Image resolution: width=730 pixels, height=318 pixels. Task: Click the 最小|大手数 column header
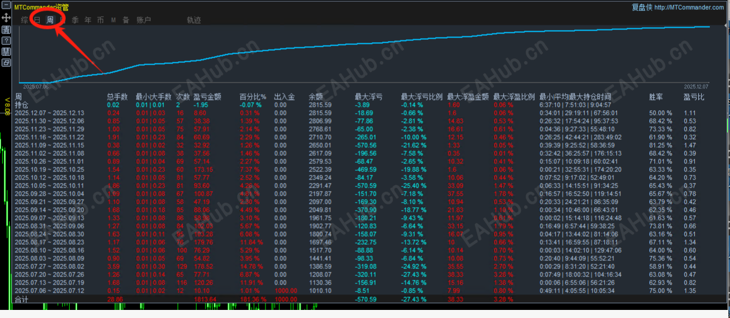(152, 97)
